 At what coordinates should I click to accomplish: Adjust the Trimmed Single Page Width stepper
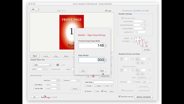(106, 46)
